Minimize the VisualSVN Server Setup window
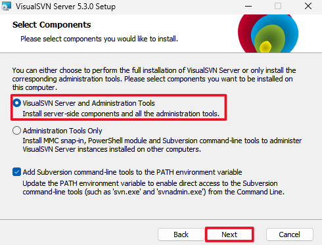The height and width of the screenshot is (245, 322). click(x=248, y=6)
